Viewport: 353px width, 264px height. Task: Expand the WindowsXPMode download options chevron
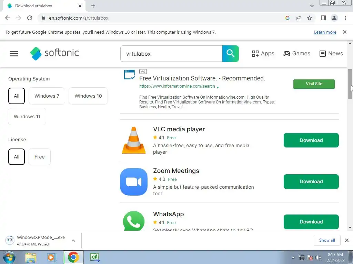pos(73,241)
